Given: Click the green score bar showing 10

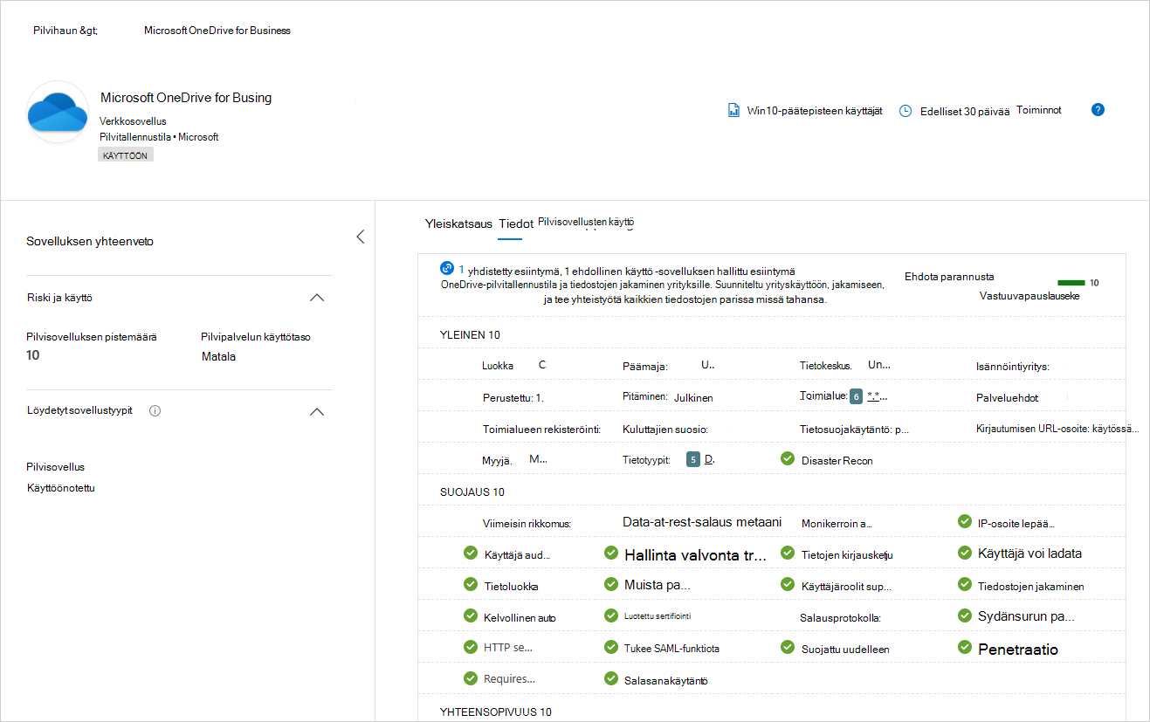Looking at the screenshot, I should [x=1071, y=283].
